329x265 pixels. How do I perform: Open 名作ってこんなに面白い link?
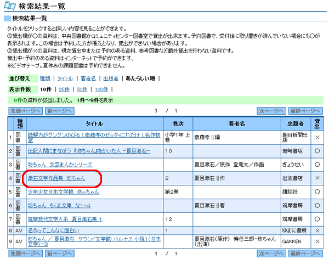pyautogui.click(x=54, y=230)
